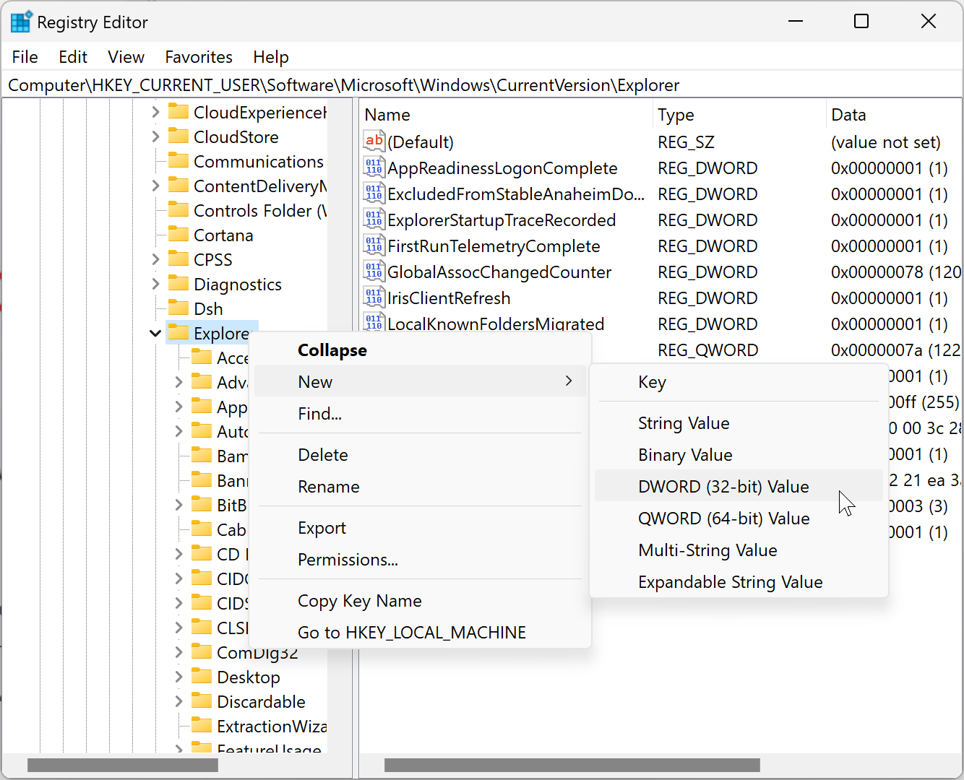Click the Desktop folder icon in tree
The width and height of the screenshot is (964, 780).
coord(201,677)
